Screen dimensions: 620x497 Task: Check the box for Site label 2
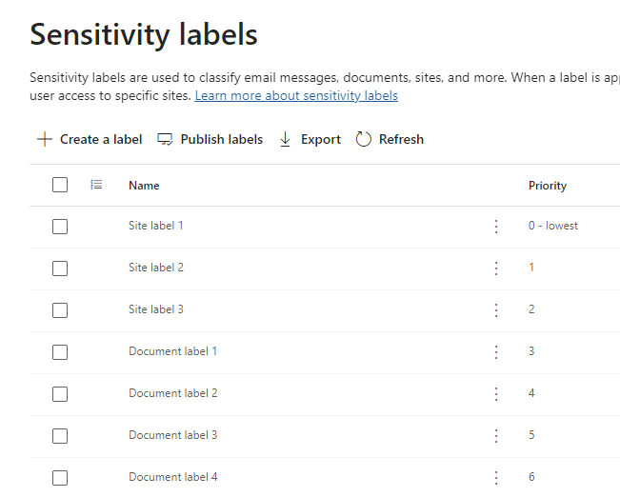60,268
